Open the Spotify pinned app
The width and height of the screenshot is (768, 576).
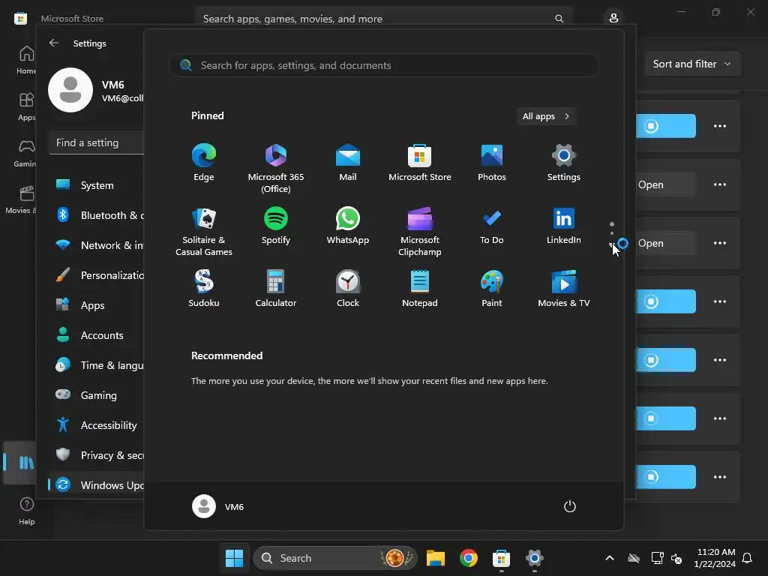[276, 226]
